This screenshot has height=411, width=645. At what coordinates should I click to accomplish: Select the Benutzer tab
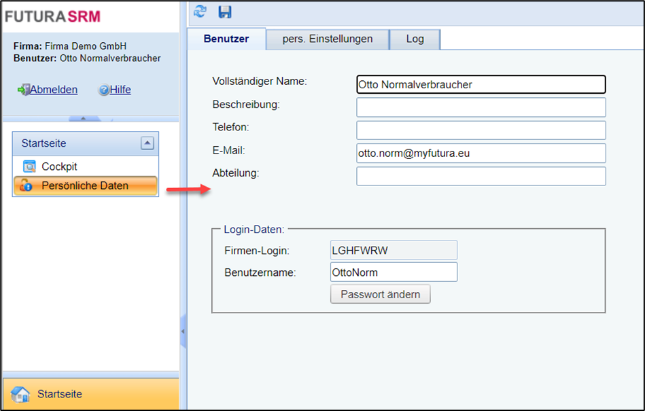tap(226, 39)
